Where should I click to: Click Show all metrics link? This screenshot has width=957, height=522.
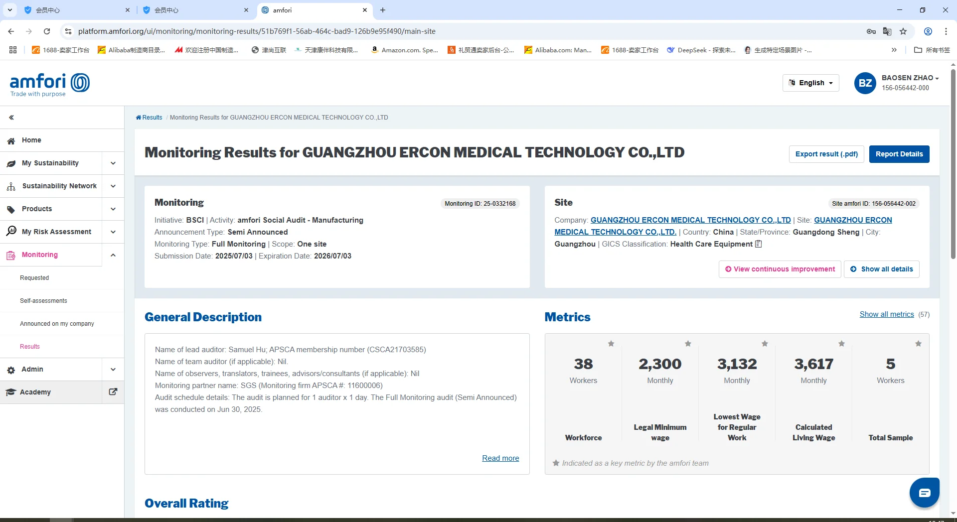[887, 314]
